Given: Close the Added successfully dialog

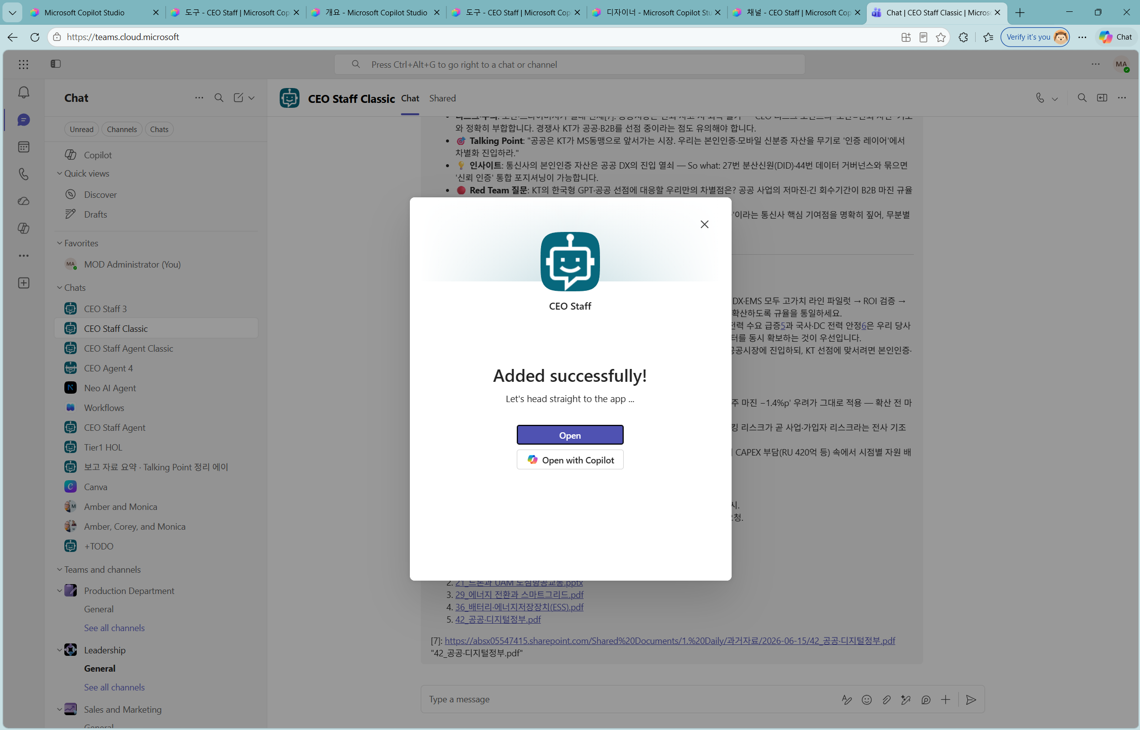Looking at the screenshot, I should (704, 224).
